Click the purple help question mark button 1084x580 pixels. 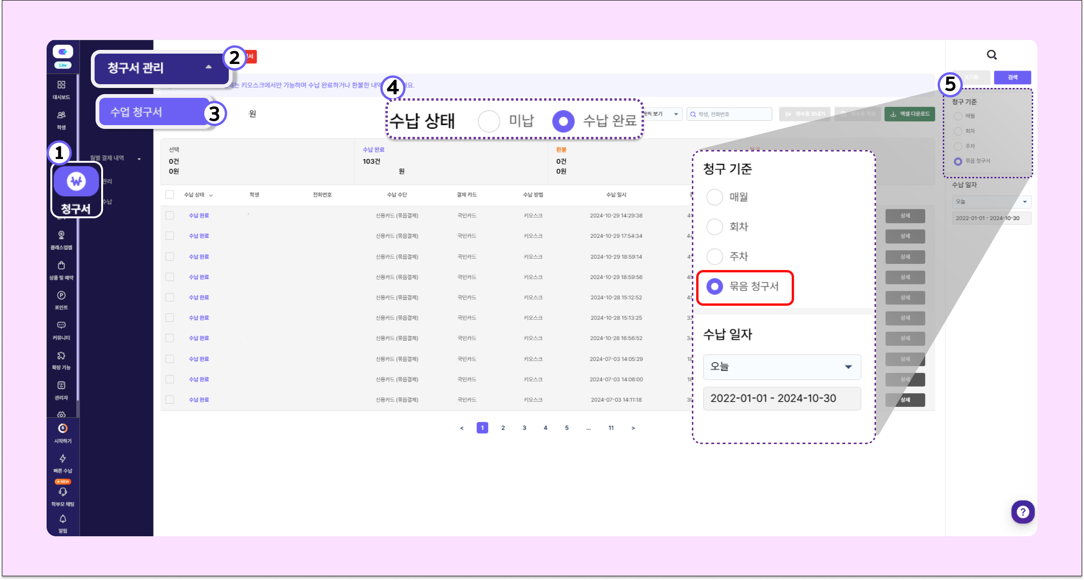tap(1022, 512)
